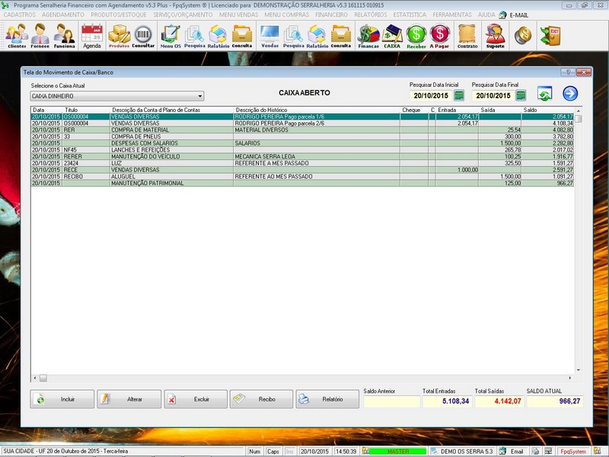The width and height of the screenshot is (609, 457).
Task: Open the Agenda calendar icon
Action: (x=92, y=36)
